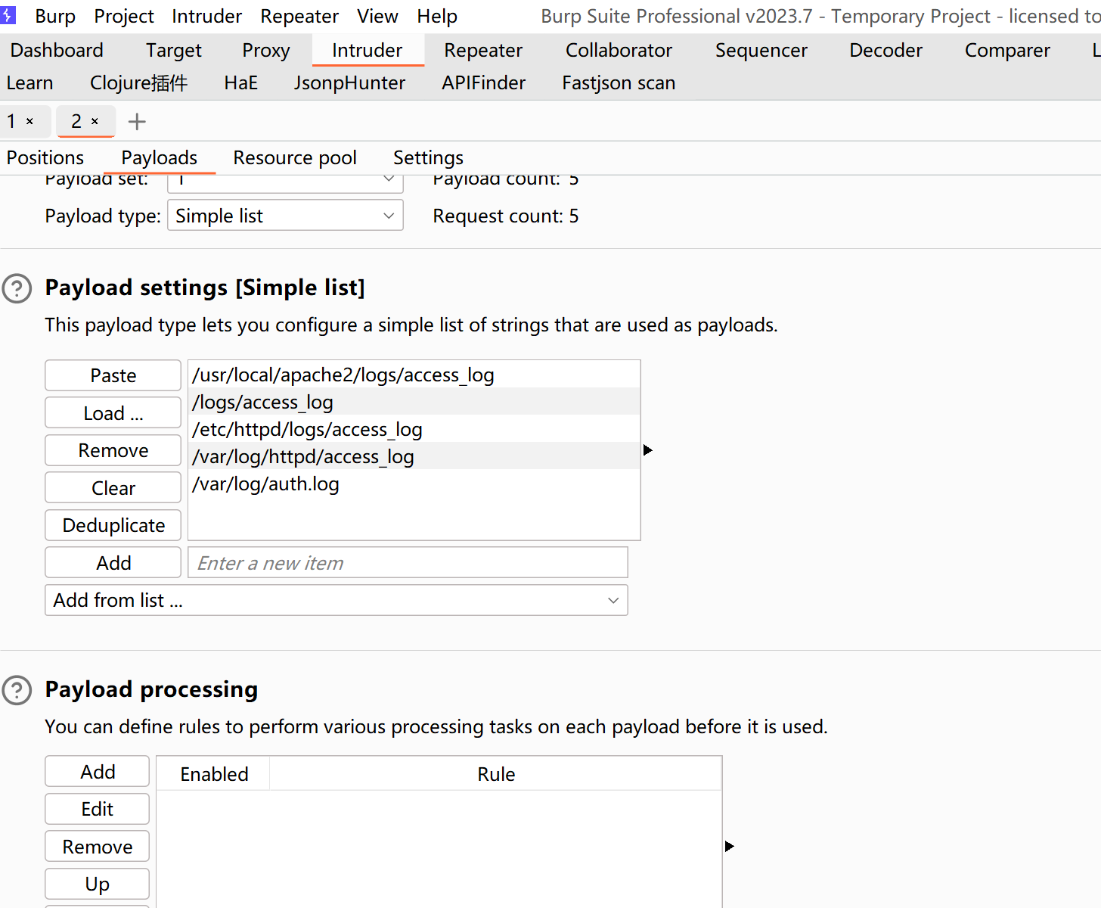This screenshot has width=1101, height=908.
Task: Open the Intruder Settings sub-tab
Action: pos(428,157)
